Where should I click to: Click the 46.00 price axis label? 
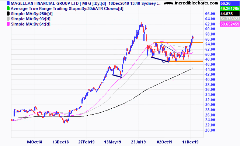[x=210, y=64]
